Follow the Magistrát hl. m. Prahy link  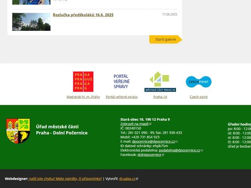[83, 97]
